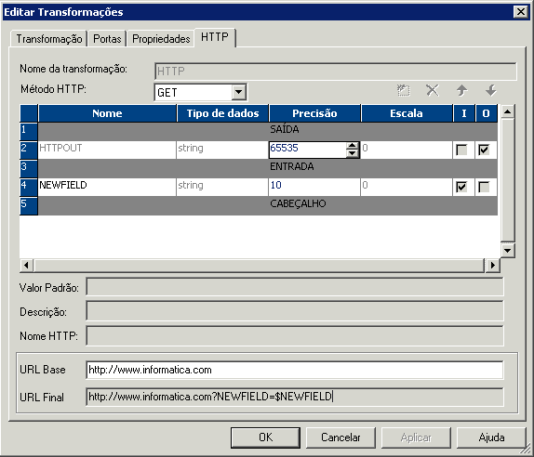Click the Cancelar button
The height and width of the screenshot is (457, 534).
click(340, 437)
